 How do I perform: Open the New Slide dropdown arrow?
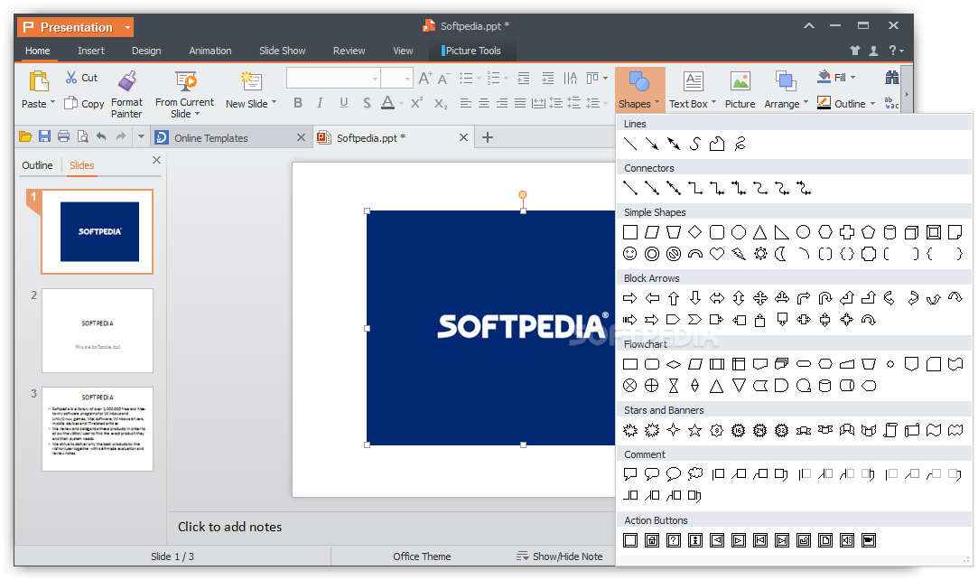point(274,102)
